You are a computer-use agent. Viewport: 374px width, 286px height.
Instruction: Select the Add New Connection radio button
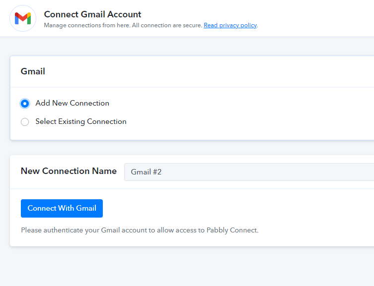(x=25, y=104)
